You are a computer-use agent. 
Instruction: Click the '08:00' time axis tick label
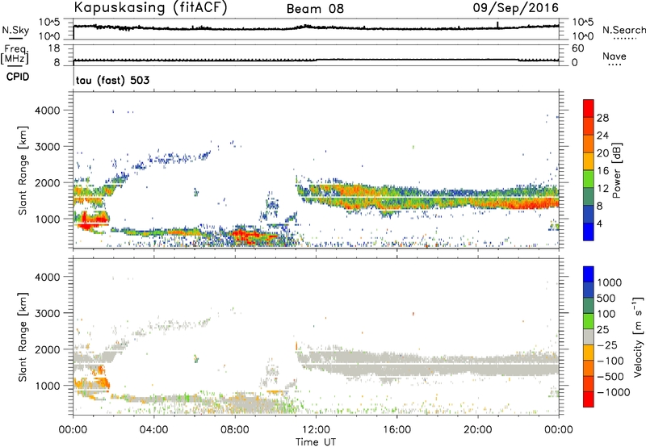(x=235, y=430)
